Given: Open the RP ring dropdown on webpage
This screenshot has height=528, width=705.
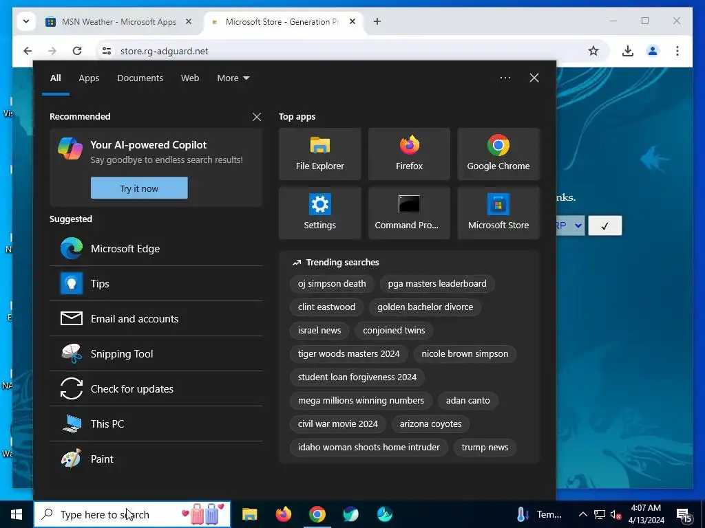Looking at the screenshot, I should pyautogui.click(x=570, y=225).
